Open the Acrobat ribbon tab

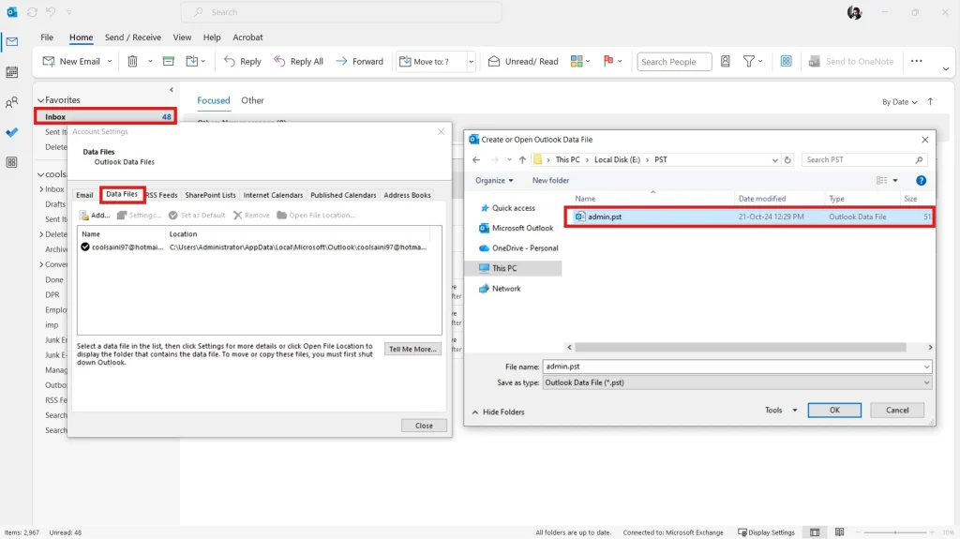247,37
